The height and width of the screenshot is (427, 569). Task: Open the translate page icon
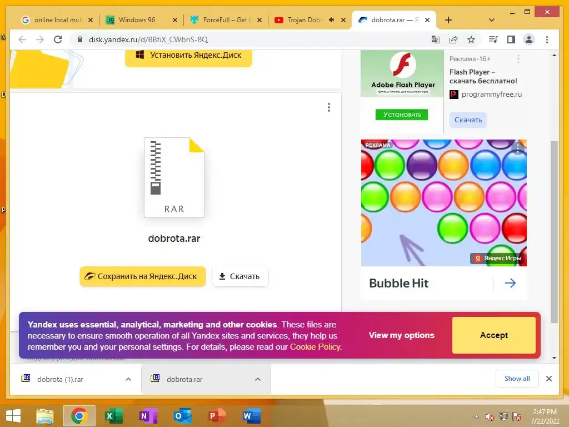click(436, 39)
